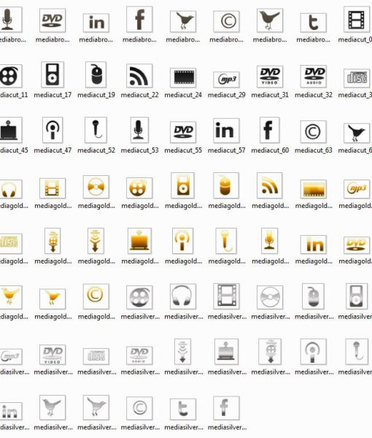Screen dimensions: 372x438
Task: Select the black film reel icon mediacut_11
Action: [x=9, y=76]
